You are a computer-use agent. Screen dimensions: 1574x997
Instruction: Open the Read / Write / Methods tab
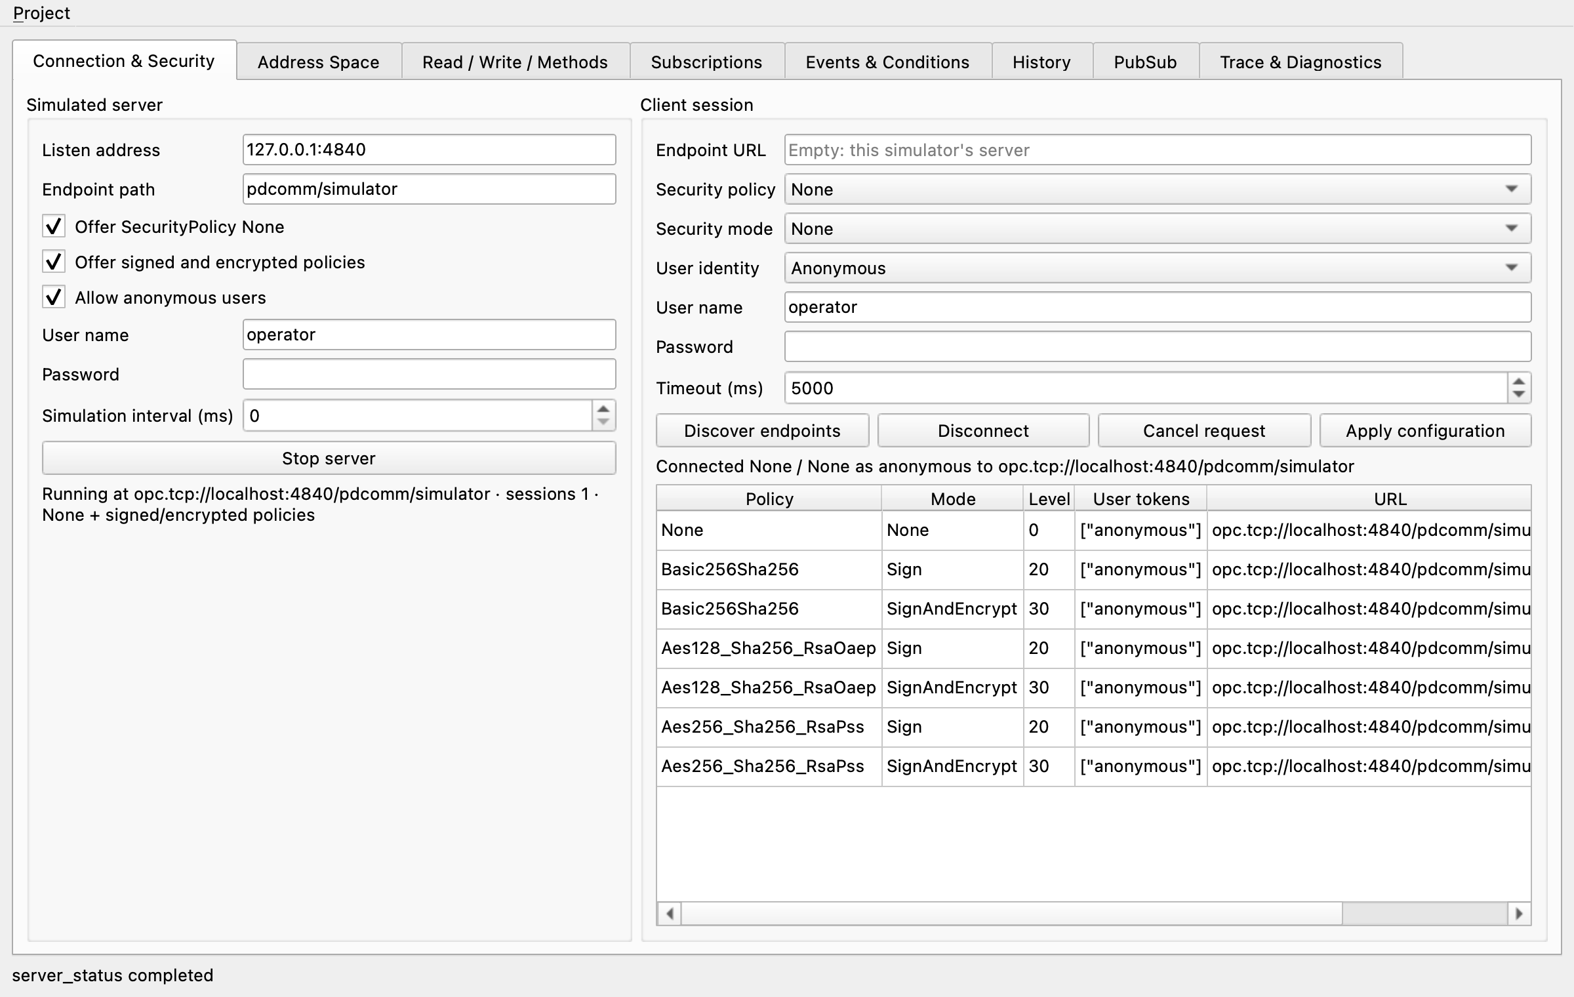point(515,62)
